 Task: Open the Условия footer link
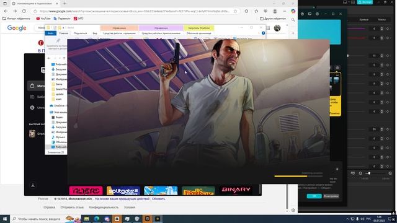130,208
